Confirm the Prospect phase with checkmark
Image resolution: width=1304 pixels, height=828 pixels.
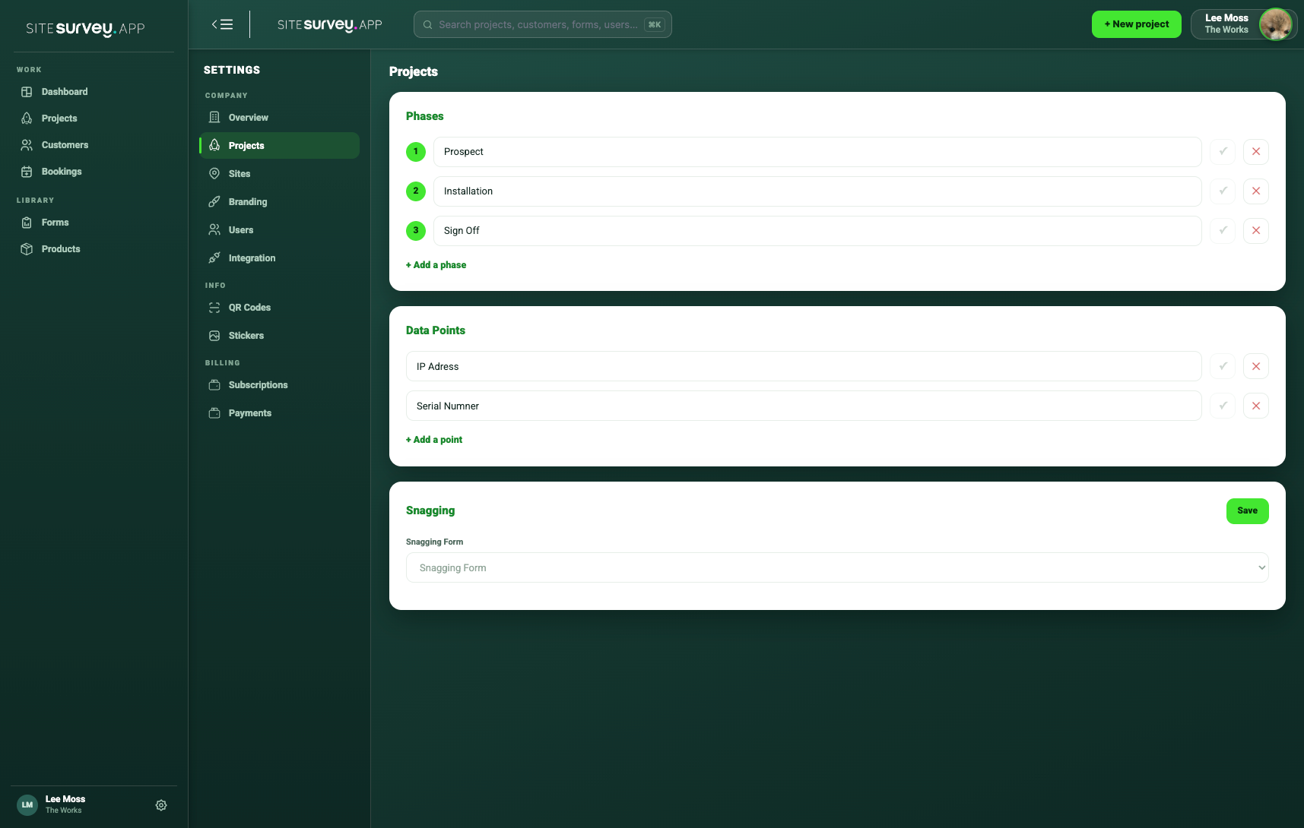tap(1223, 152)
